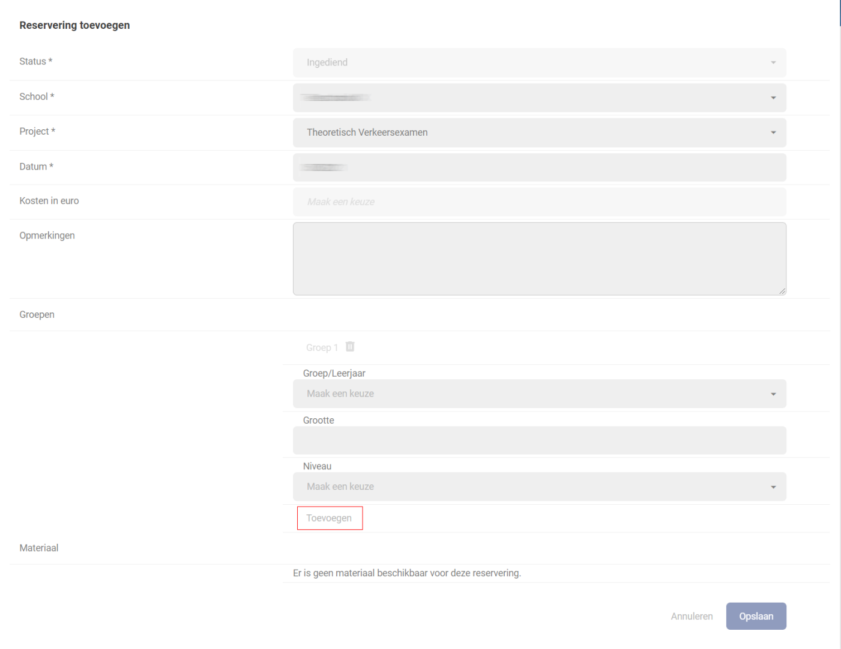Screen dimensions: 841x649
Task: Click the Status * label
Action: pyautogui.click(x=36, y=61)
